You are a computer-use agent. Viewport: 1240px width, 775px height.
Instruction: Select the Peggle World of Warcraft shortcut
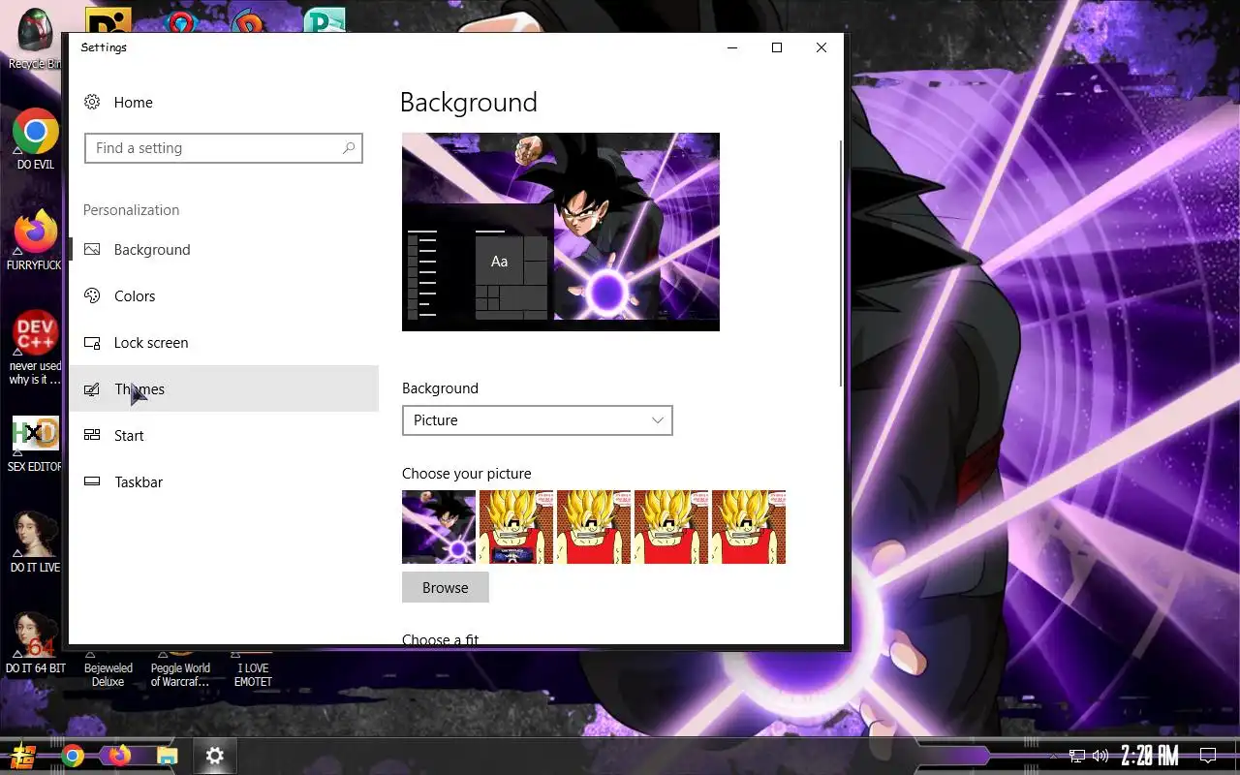pyautogui.click(x=180, y=668)
